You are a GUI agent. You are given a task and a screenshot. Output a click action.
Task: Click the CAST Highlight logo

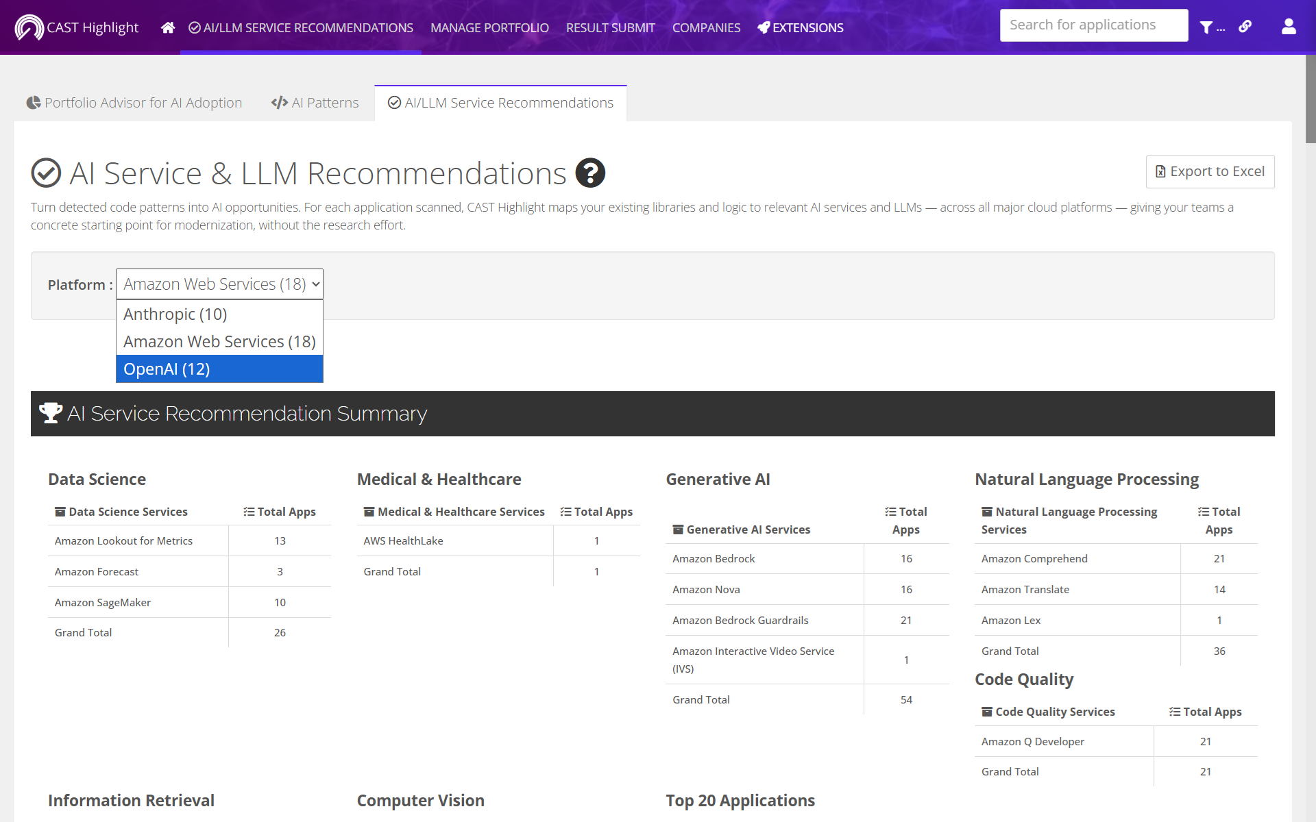[x=77, y=27]
